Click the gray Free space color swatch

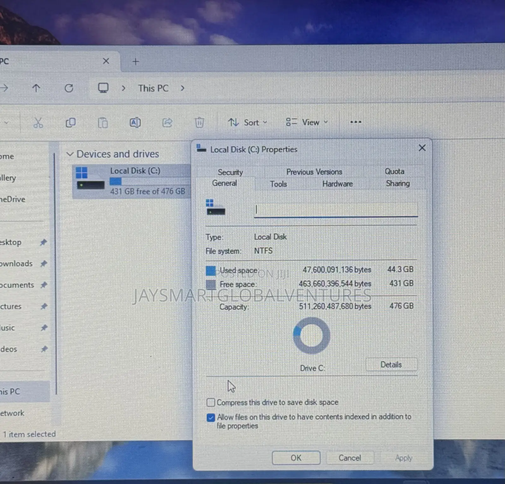pyautogui.click(x=211, y=284)
